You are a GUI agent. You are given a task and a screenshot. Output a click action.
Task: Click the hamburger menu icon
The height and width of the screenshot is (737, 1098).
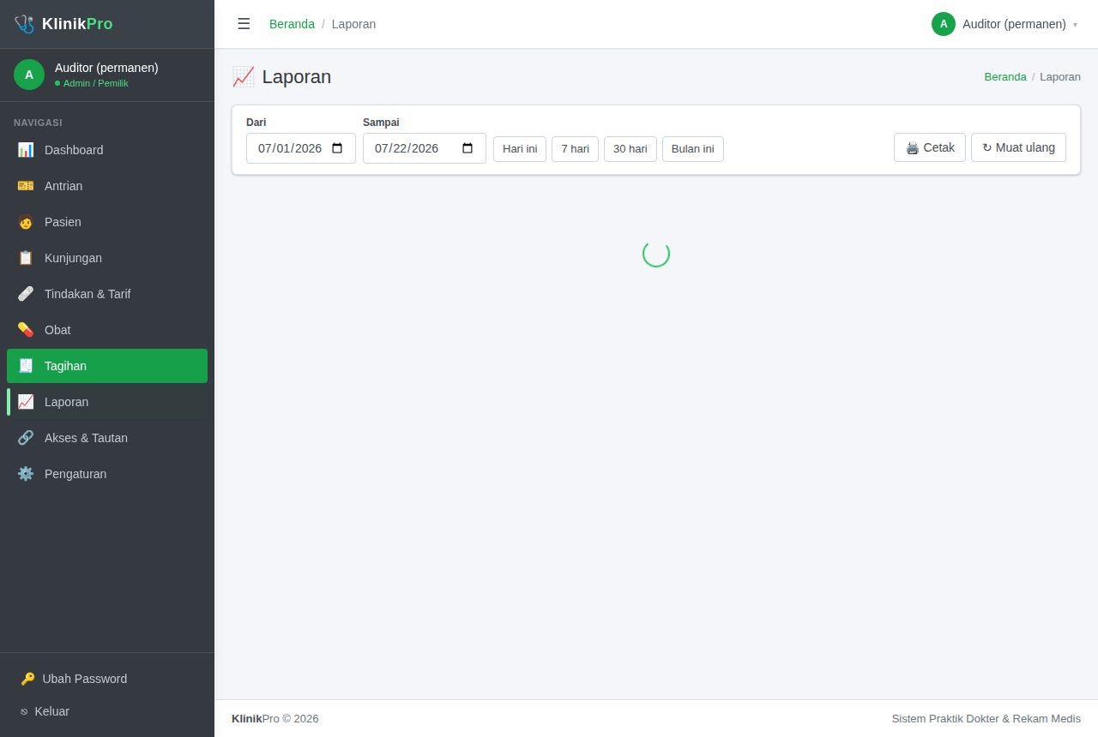click(x=244, y=24)
